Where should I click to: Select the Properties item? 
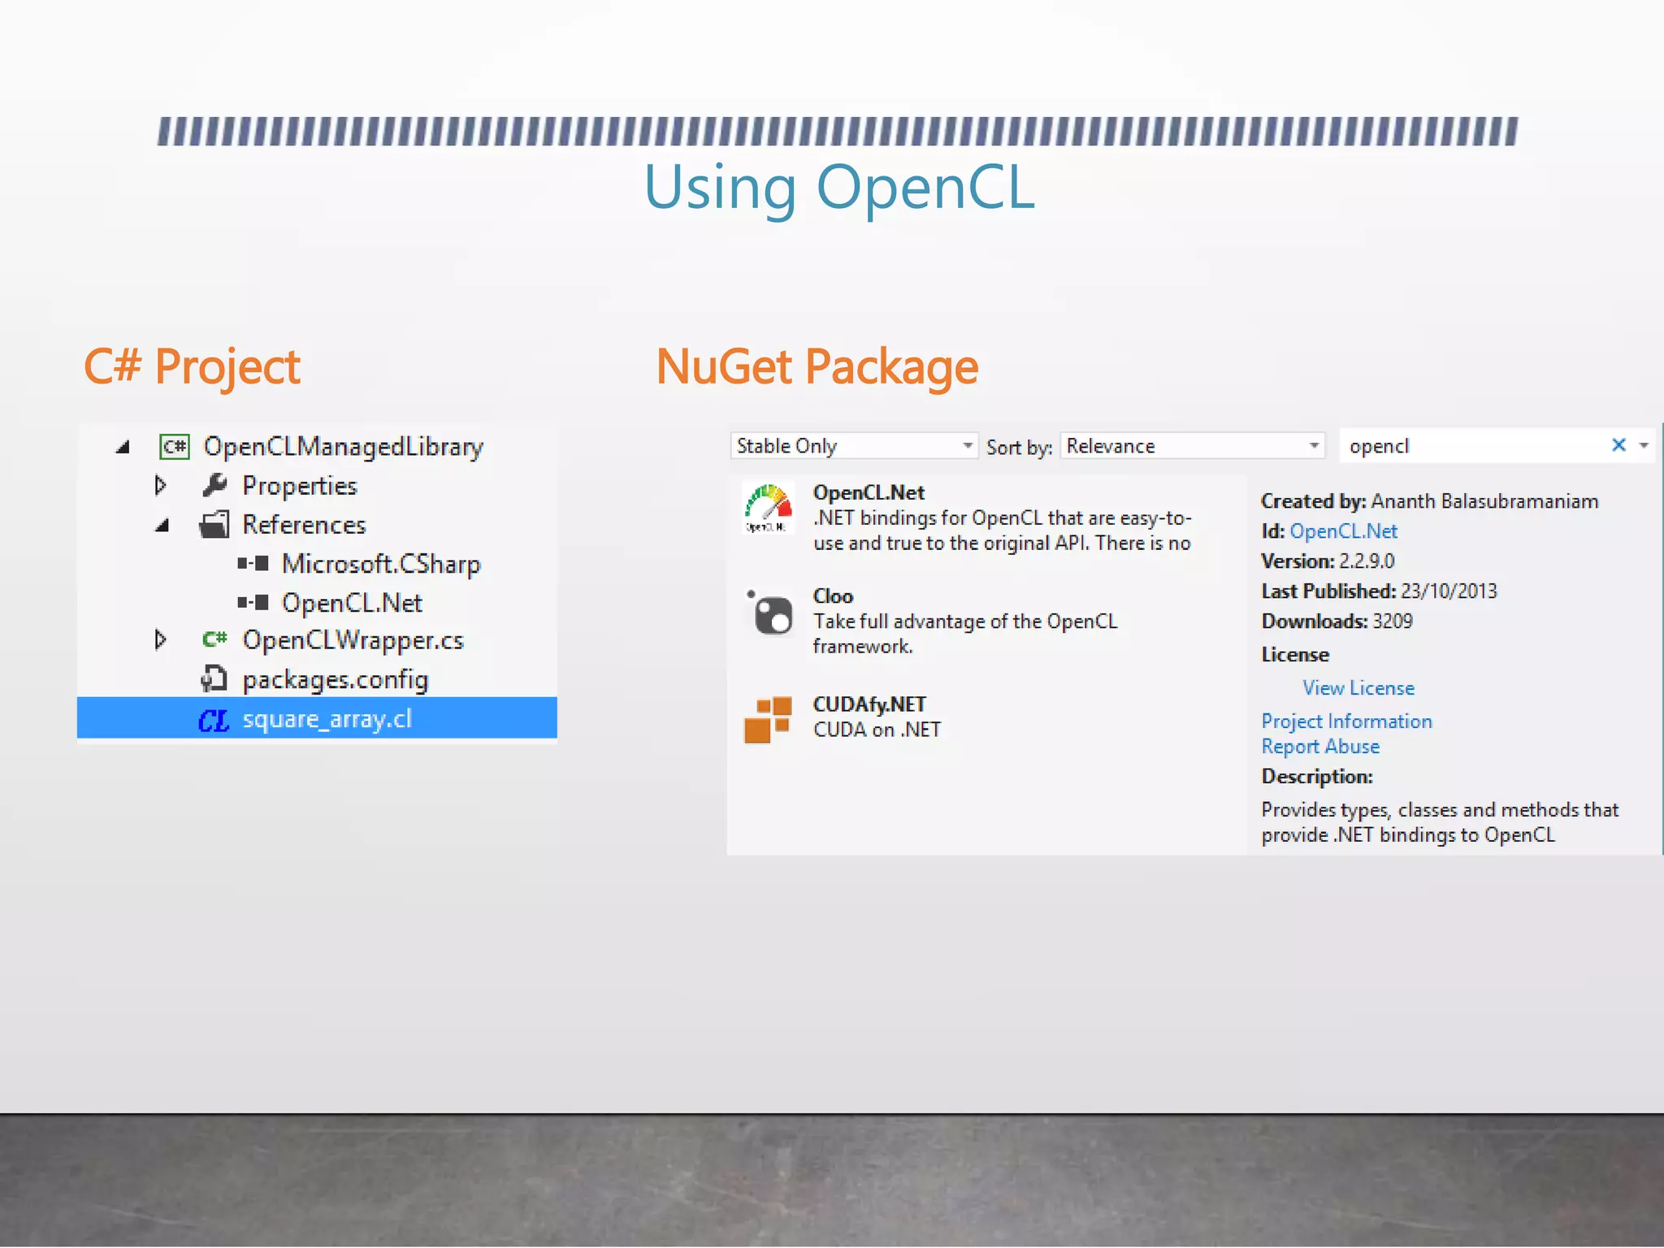point(300,486)
